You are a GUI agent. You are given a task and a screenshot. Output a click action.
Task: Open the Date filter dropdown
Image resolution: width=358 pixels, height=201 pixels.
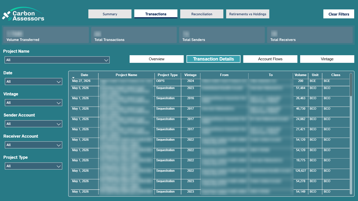pyautogui.click(x=34, y=82)
